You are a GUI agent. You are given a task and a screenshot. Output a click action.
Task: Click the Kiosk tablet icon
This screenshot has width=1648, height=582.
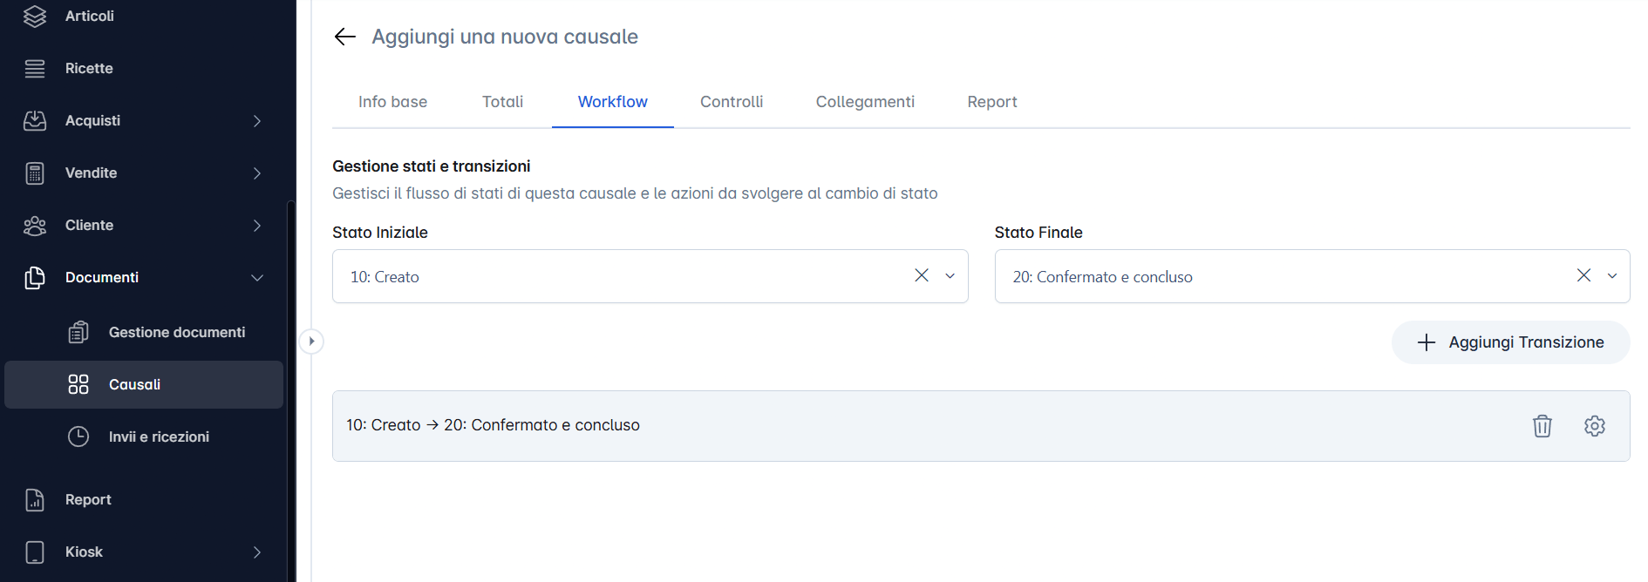[35, 552]
